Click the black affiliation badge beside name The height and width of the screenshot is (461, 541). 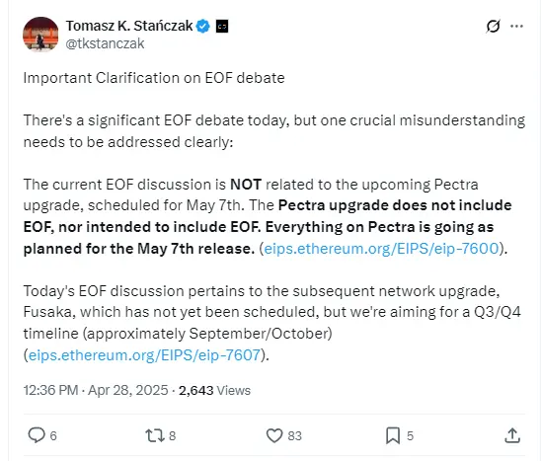(222, 27)
